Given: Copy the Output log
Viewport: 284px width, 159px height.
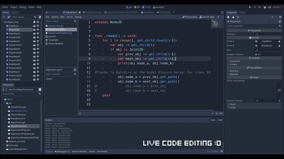Looking at the screenshot, I should click(x=213, y=120).
